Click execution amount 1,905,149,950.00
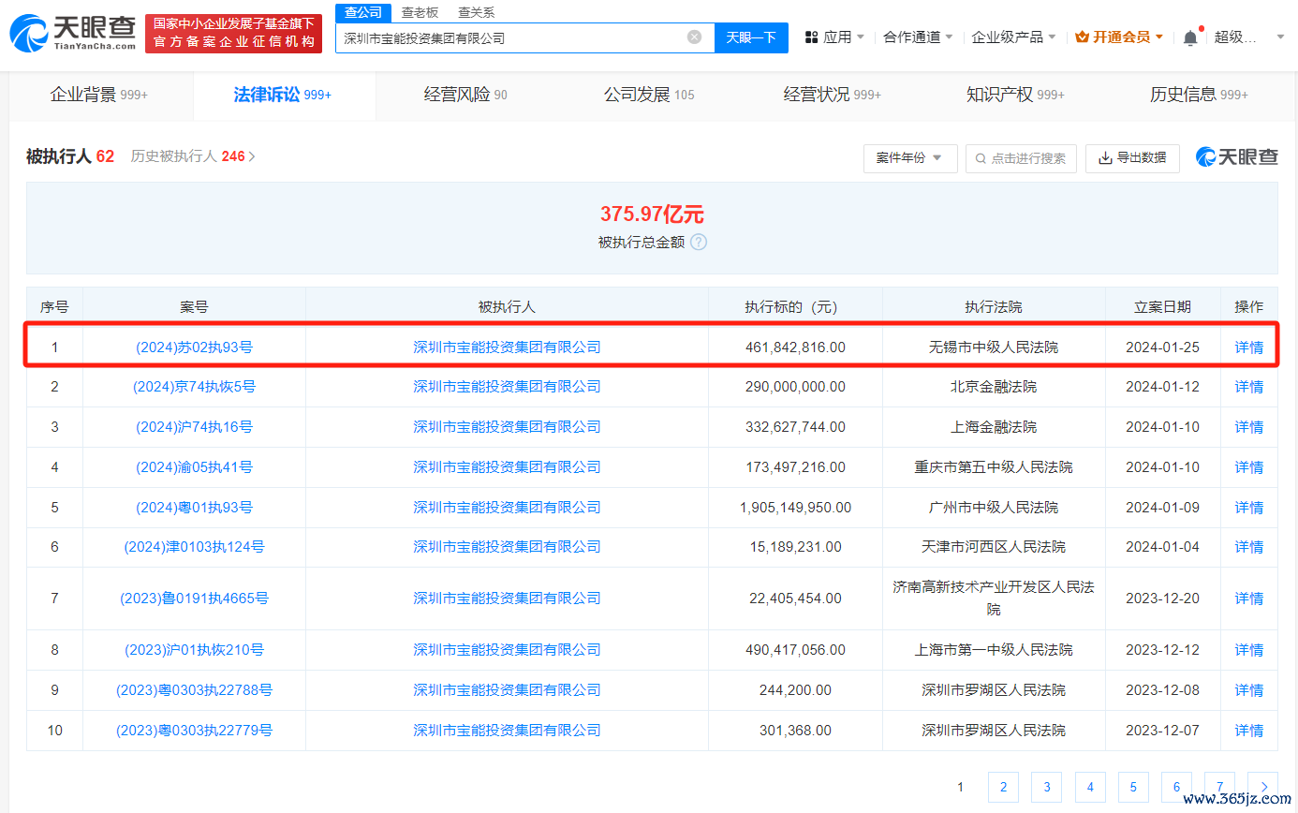The height and width of the screenshot is (813, 1298). coord(795,508)
